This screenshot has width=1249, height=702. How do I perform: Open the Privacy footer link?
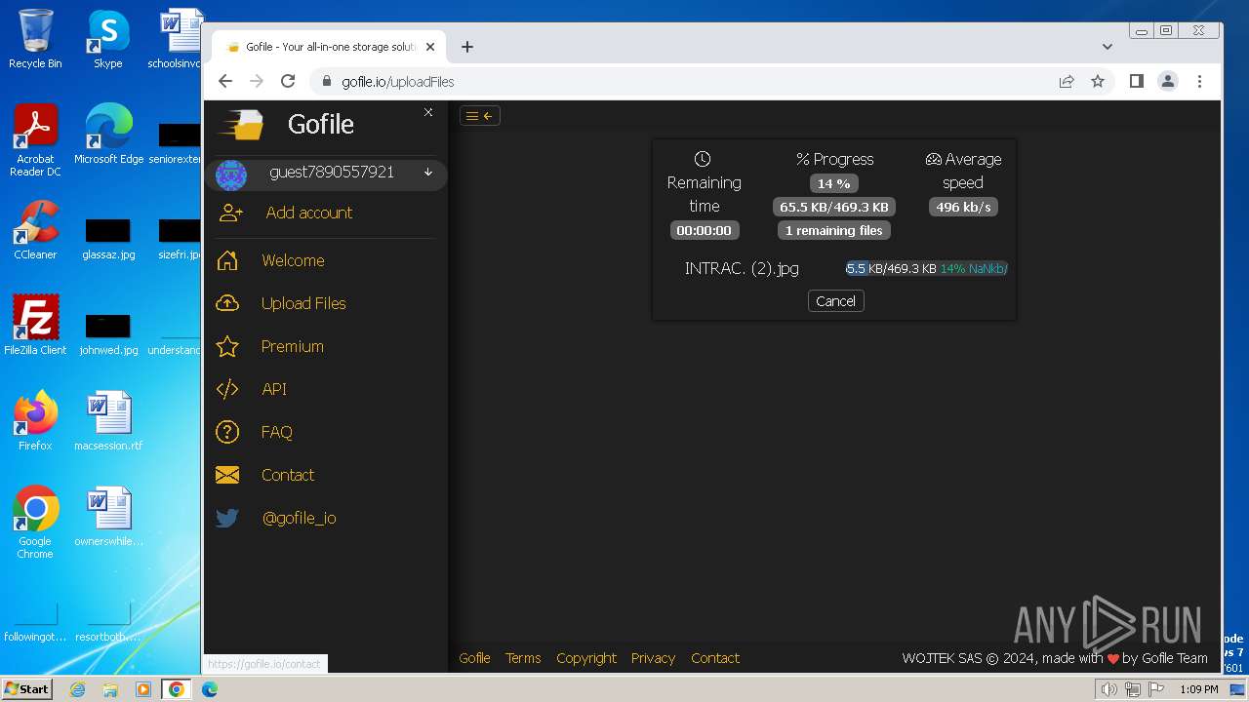click(x=653, y=658)
